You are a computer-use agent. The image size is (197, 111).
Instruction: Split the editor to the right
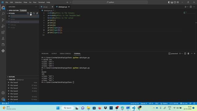(x=191, y=7)
